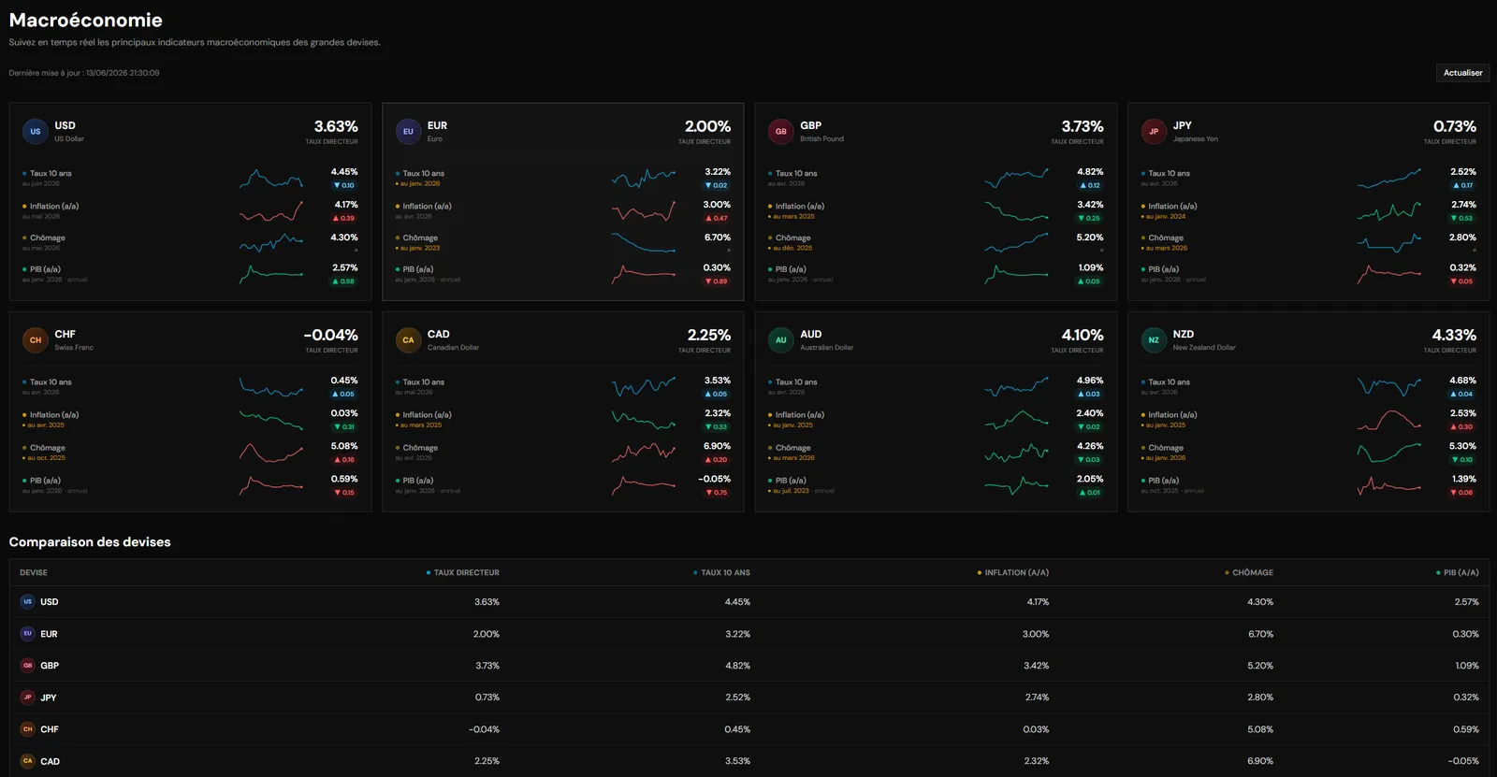Open the JPY row in the comparison table
The height and width of the screenshot is (777, 1497).
(x=748, y=698)
